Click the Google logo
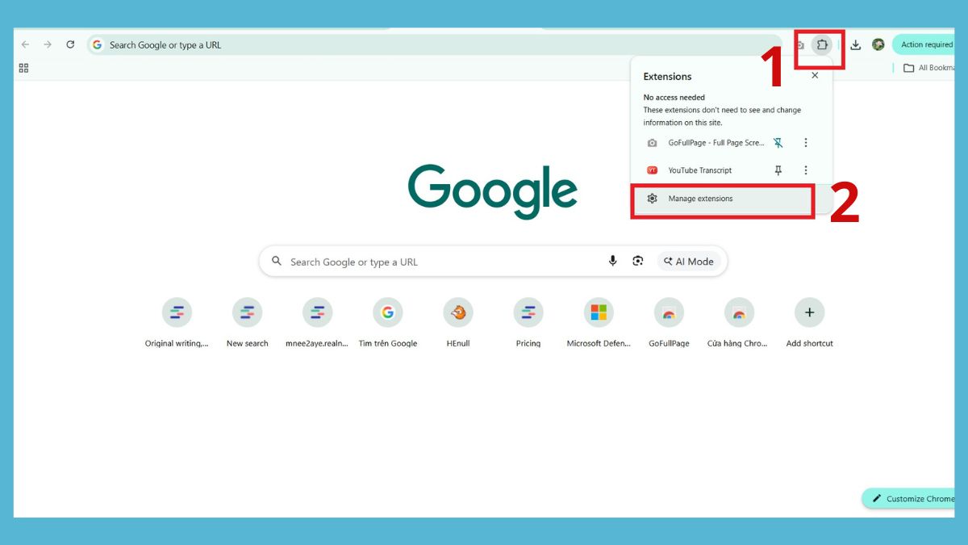This screenshot has height=545, width=968. click(x=493, y=191)
